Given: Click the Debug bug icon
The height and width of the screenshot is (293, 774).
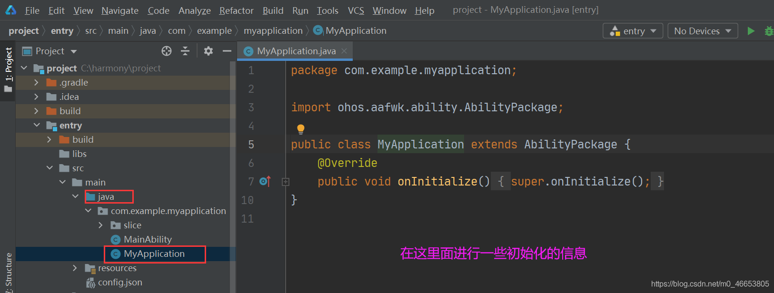Looking at the screenshot, I should click(x=769, y=31).
